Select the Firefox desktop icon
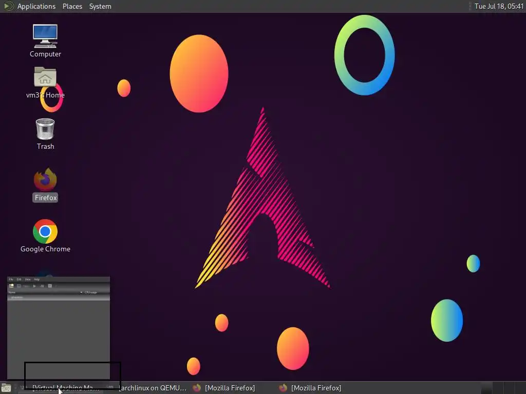 pos(45,185)
